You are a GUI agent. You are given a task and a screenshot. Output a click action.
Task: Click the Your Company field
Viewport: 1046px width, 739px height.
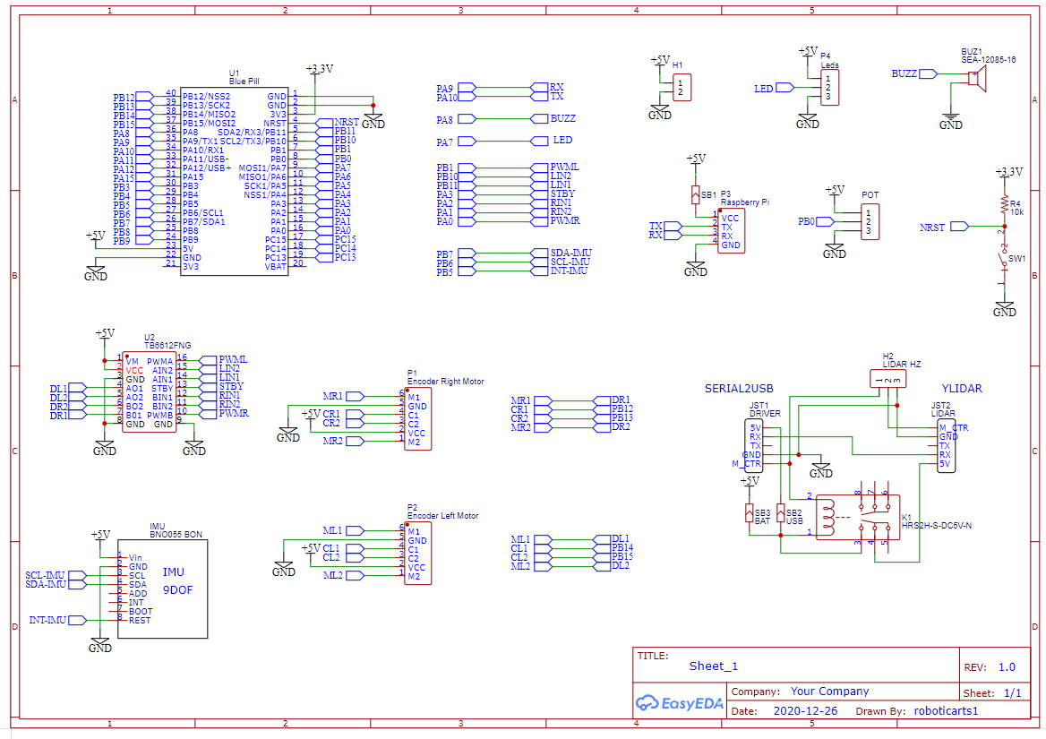click(x=829, y=692)
